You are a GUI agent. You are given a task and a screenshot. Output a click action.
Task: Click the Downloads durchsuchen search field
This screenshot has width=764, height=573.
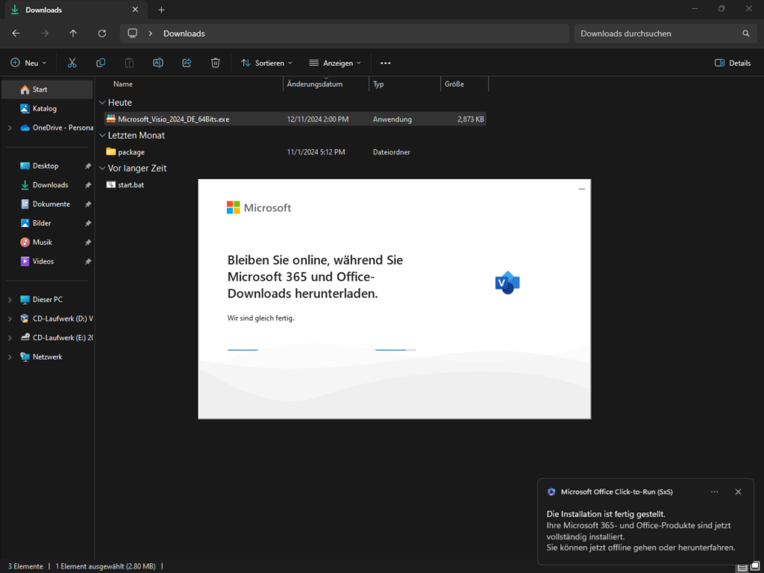pos(657,34)
